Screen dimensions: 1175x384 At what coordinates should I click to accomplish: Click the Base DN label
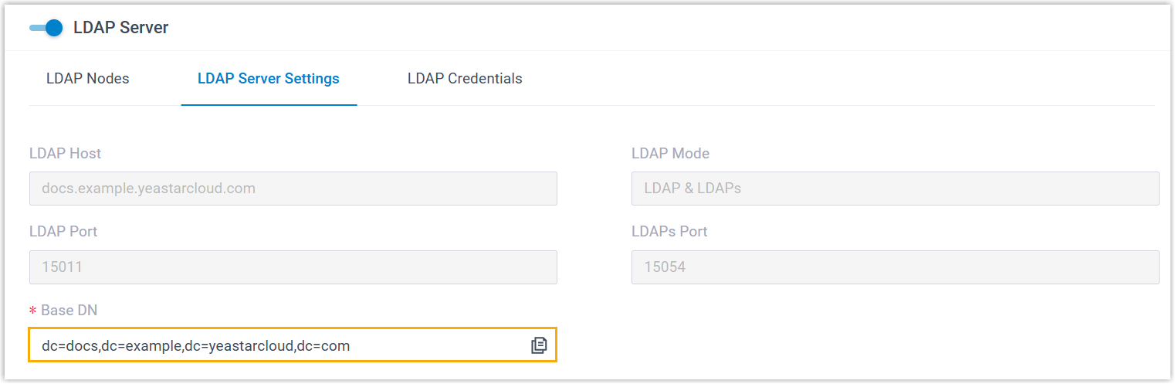[69, 311]
